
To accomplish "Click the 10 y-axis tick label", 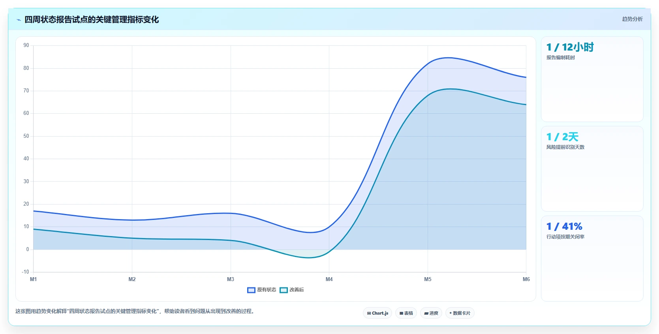I will click(26, 227).
